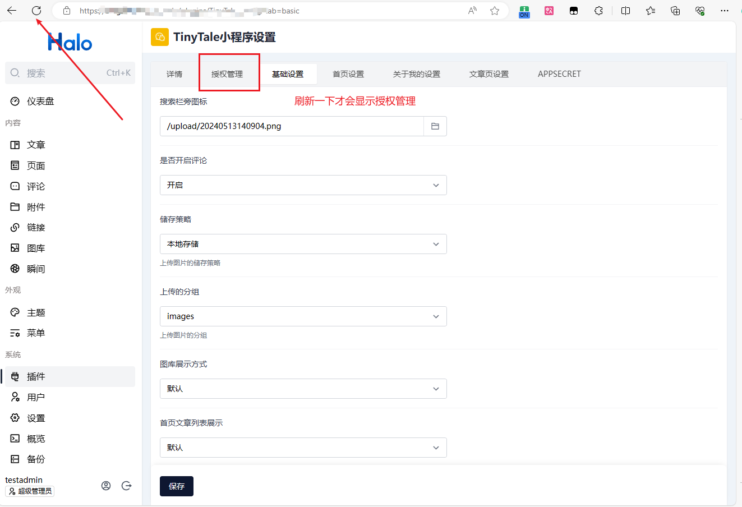
Task: Open 概览 overview in sidebar
Action: click(70, 439)
